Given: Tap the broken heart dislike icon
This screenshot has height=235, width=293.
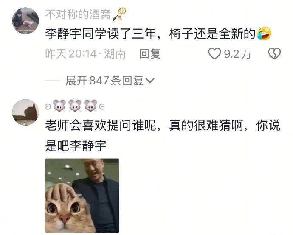Looking at the screenshot, I should pyautogui.click(x=274, y=54).
